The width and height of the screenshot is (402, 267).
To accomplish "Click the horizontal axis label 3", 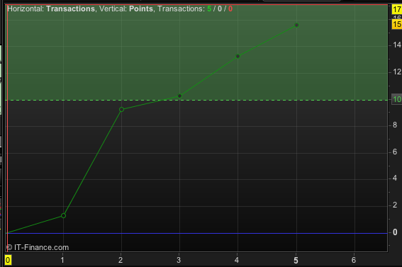I will click(179, 261).
